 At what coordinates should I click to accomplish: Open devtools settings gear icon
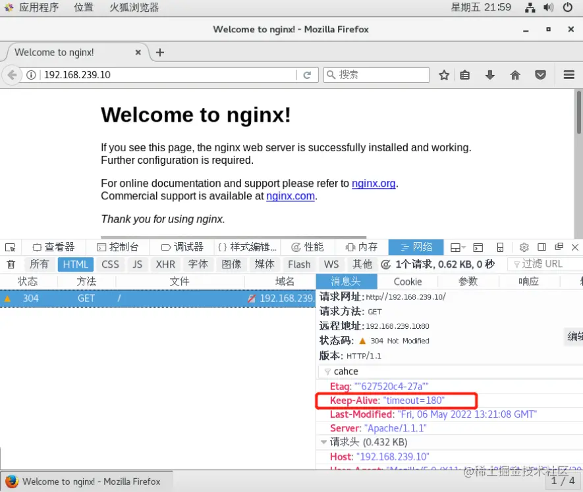(524, 247)
